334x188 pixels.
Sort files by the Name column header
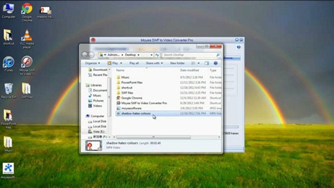click(x=120, y=70)
